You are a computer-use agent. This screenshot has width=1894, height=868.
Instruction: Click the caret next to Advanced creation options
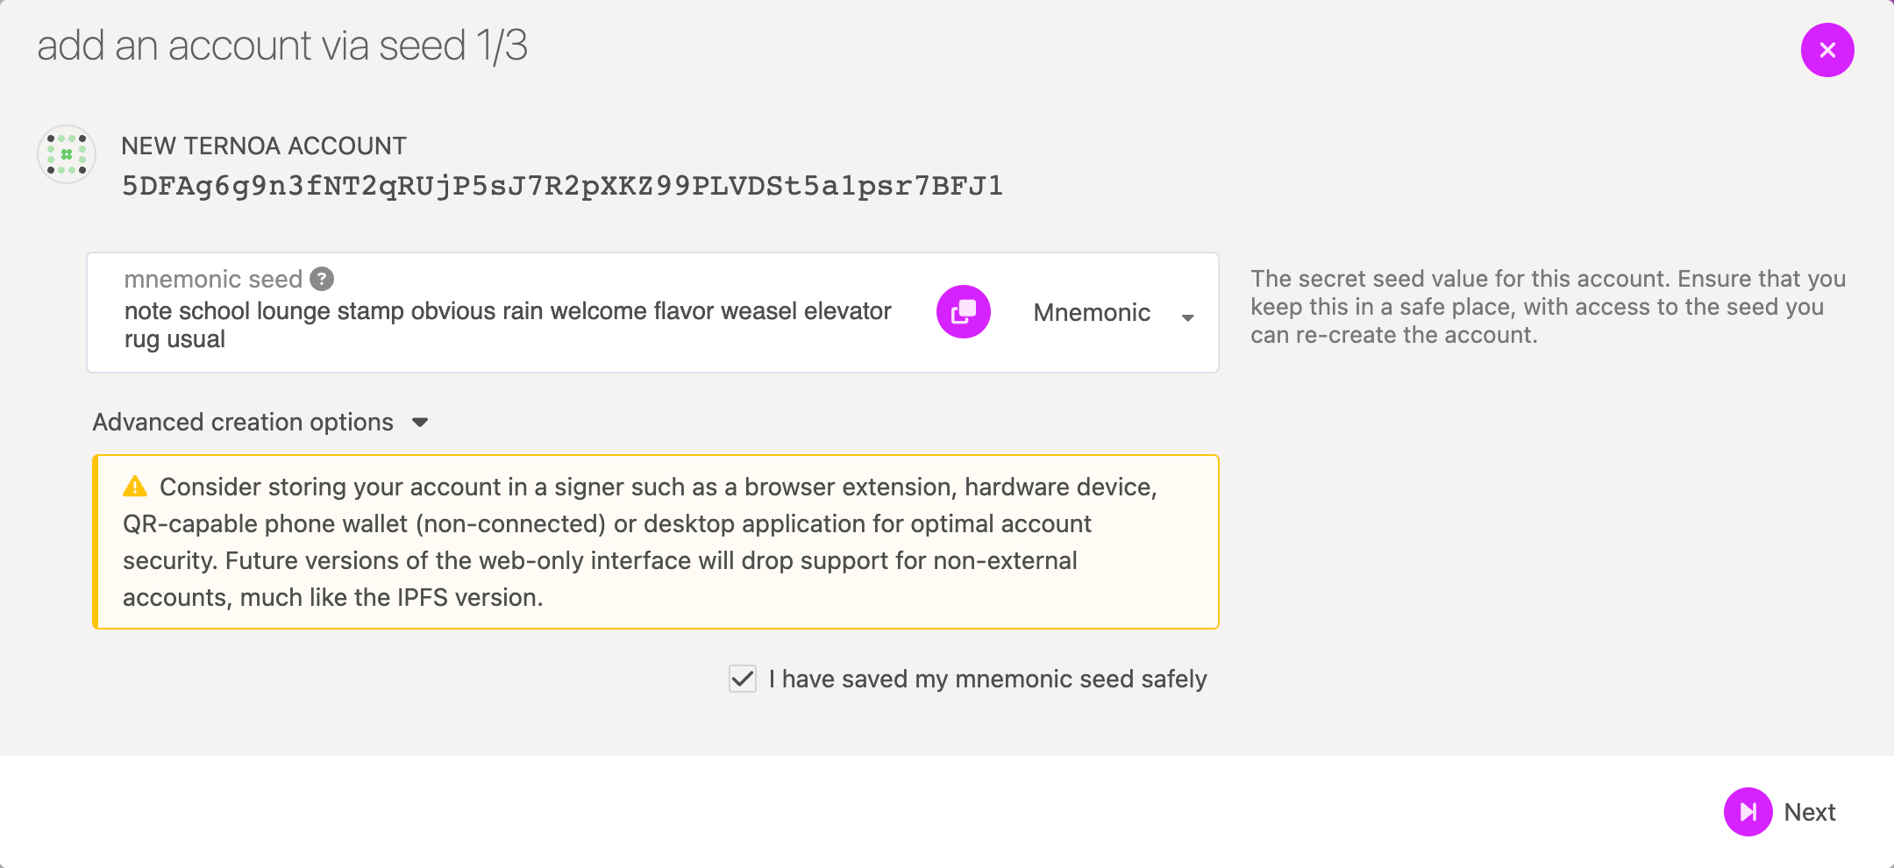coord(420,423)
